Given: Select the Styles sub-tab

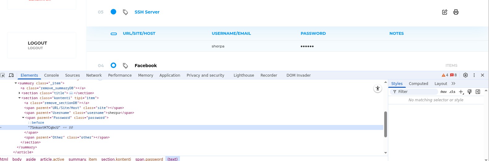Looking at the screenshot, I should click(x=397, y=83).
